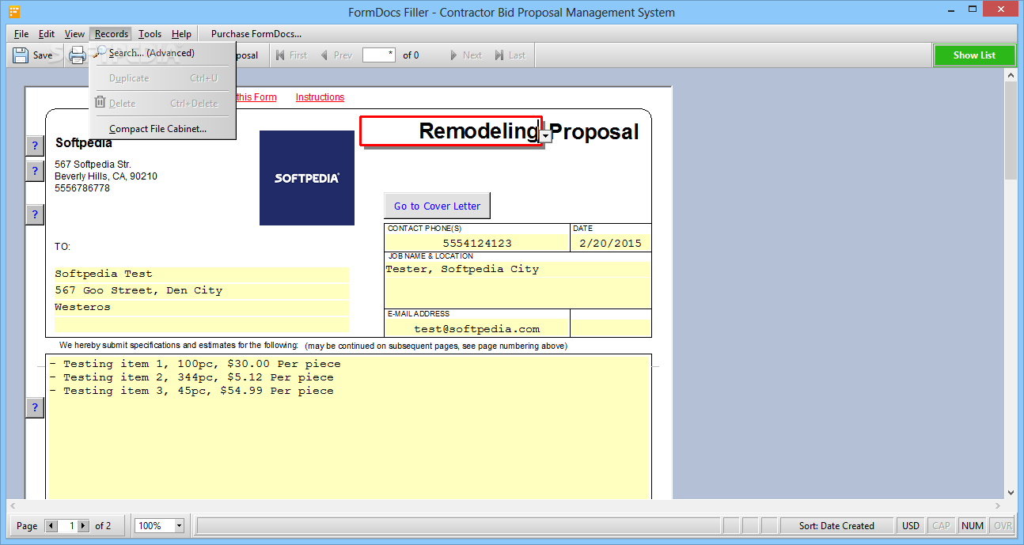Click the Job Name & Location field
The image size is (1024, 545).
pos(518,285)
